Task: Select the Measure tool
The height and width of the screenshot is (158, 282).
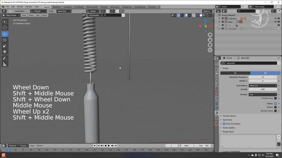Action: (5, 65)
